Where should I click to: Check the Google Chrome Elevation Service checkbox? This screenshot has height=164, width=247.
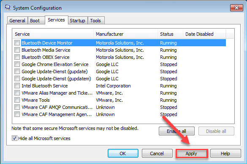17,64
